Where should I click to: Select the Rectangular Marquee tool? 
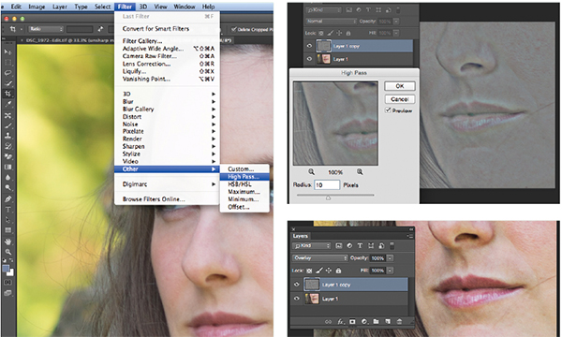click(x=7, y=63)
